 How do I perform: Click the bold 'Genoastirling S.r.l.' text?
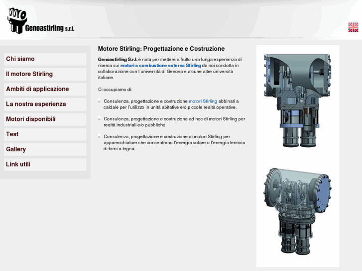[118, 60]
